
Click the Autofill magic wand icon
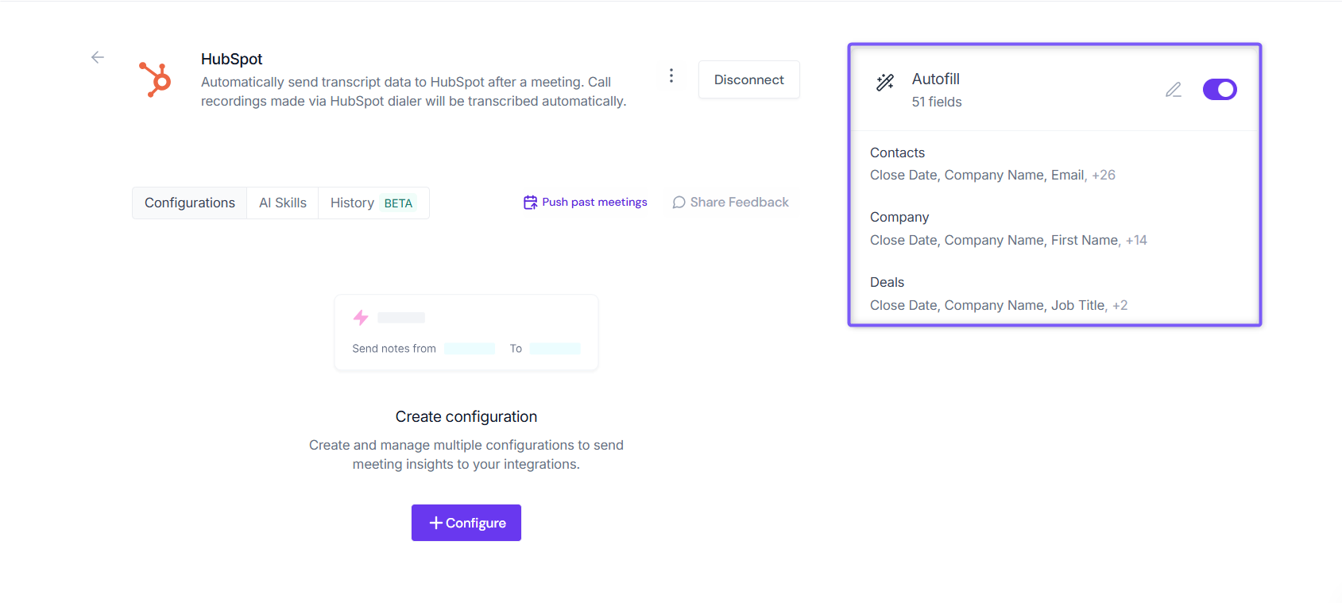click(x=885, y=82)
